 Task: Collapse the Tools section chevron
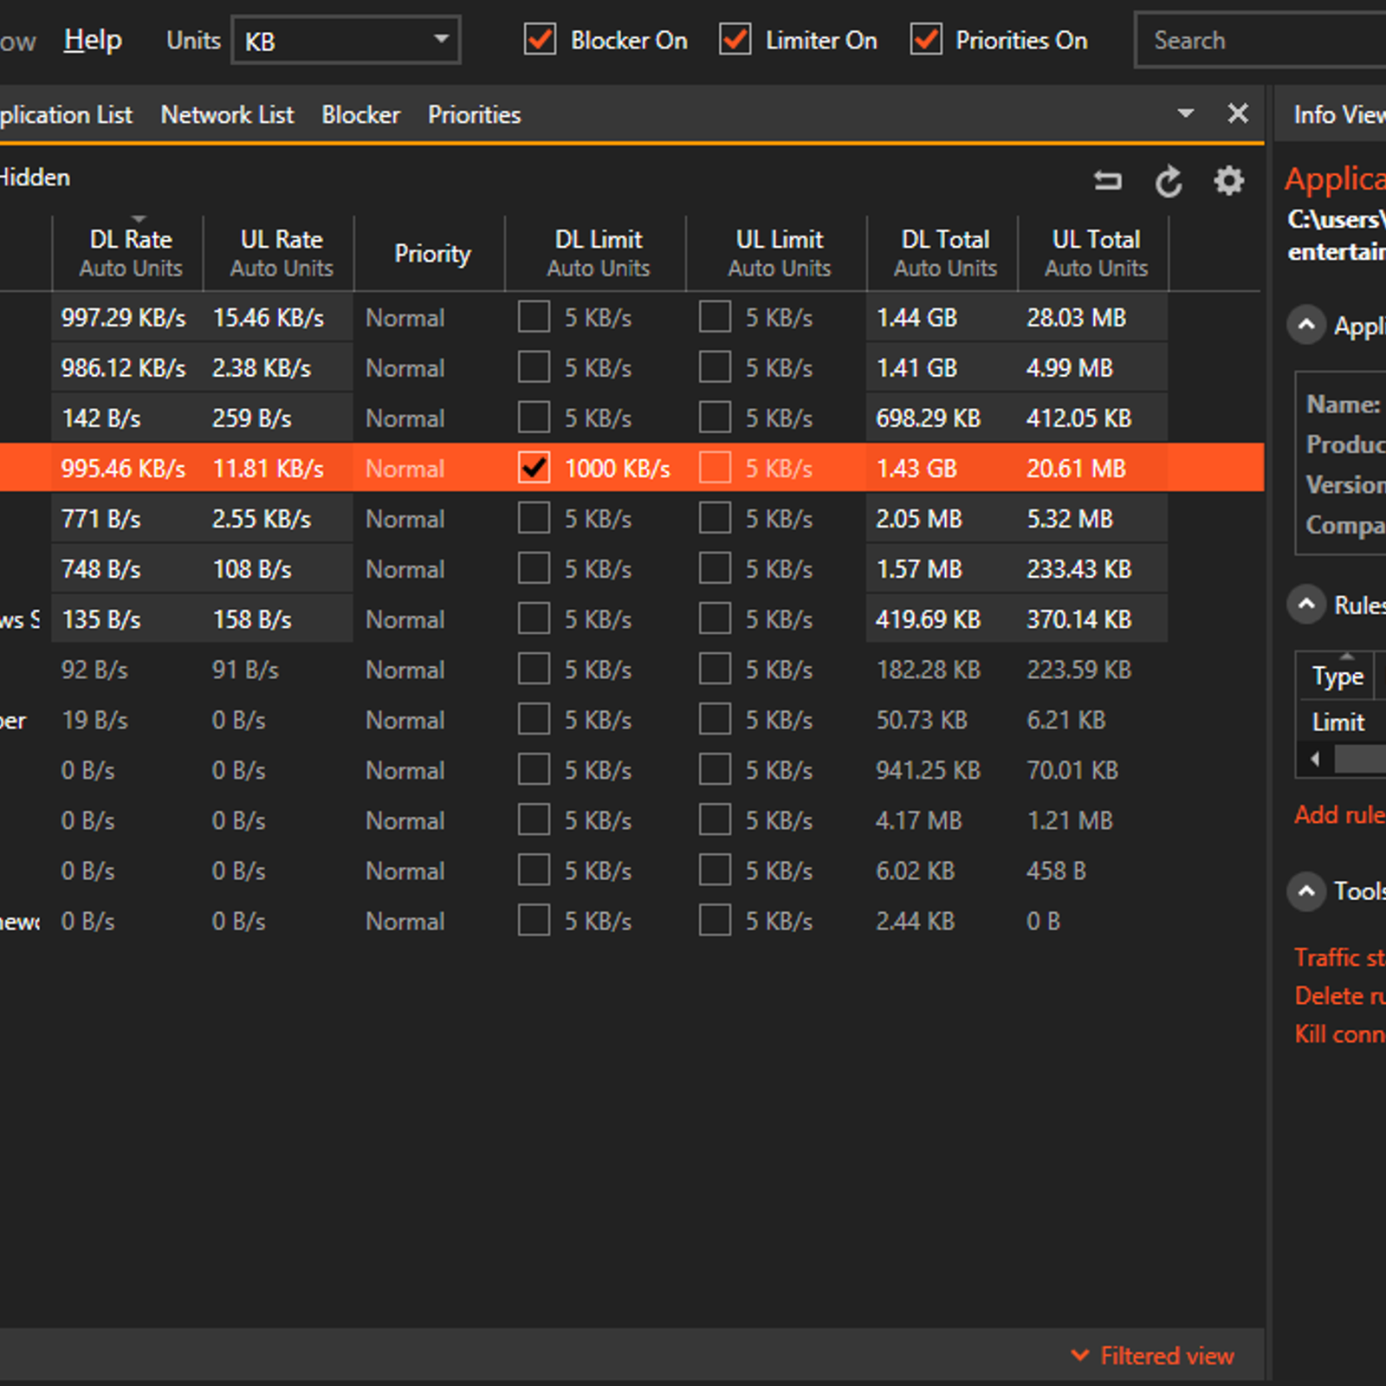pyautogui.click(x=1306, y=891)
